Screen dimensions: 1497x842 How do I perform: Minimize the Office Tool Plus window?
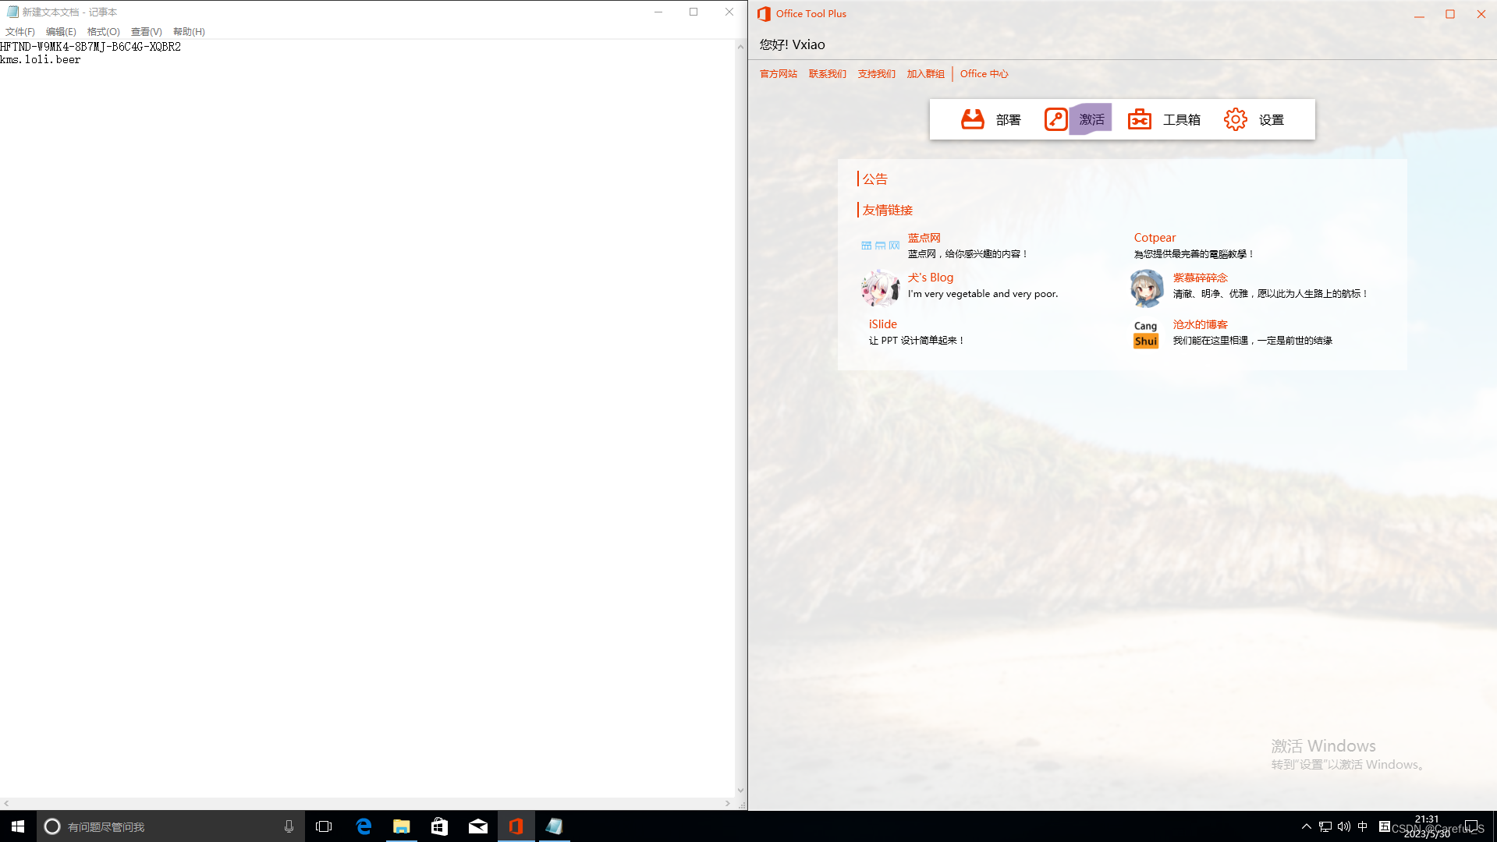pos(1419,14)
